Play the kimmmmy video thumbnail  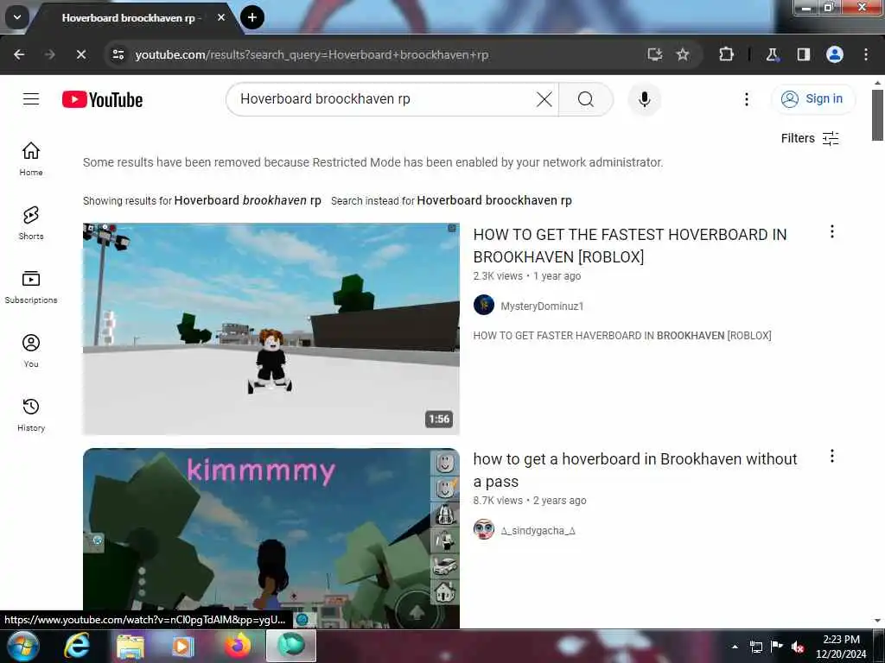271,538
